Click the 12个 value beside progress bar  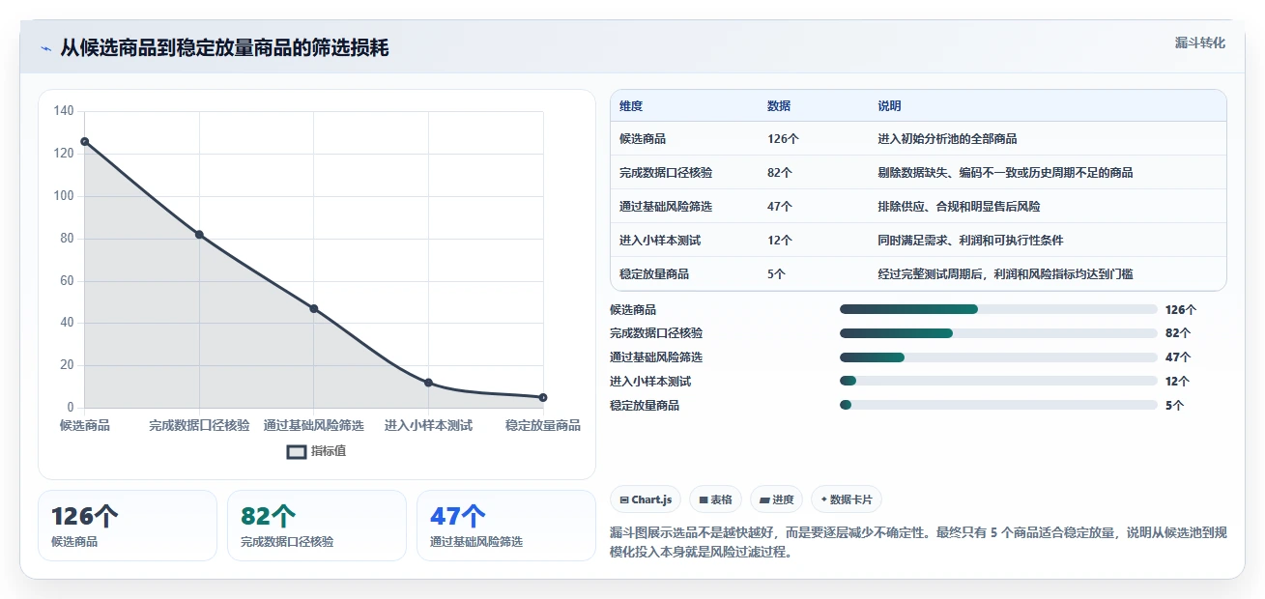[1178, 382]
